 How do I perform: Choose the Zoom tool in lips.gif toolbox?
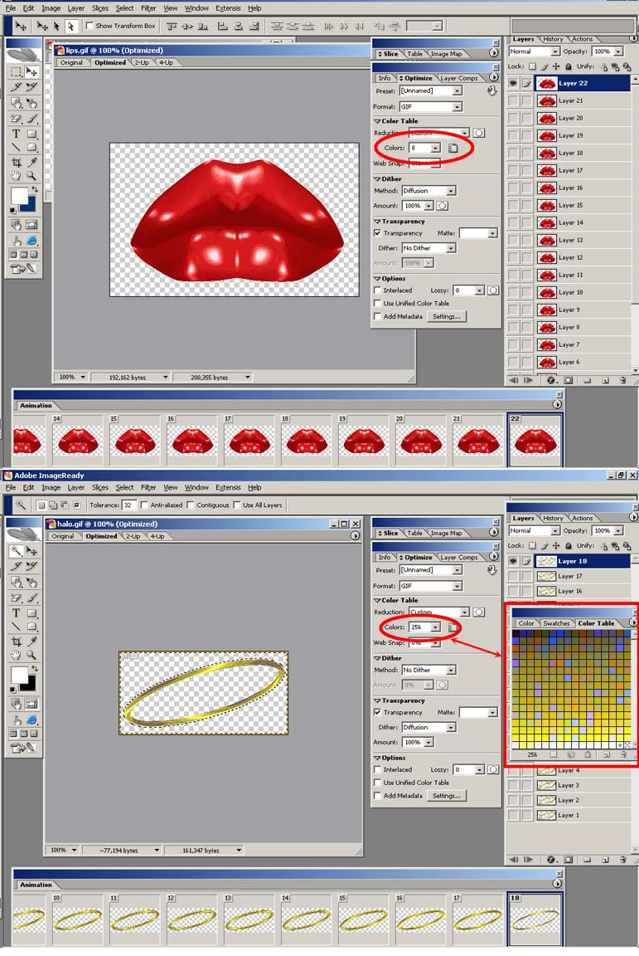pos(31,176)
